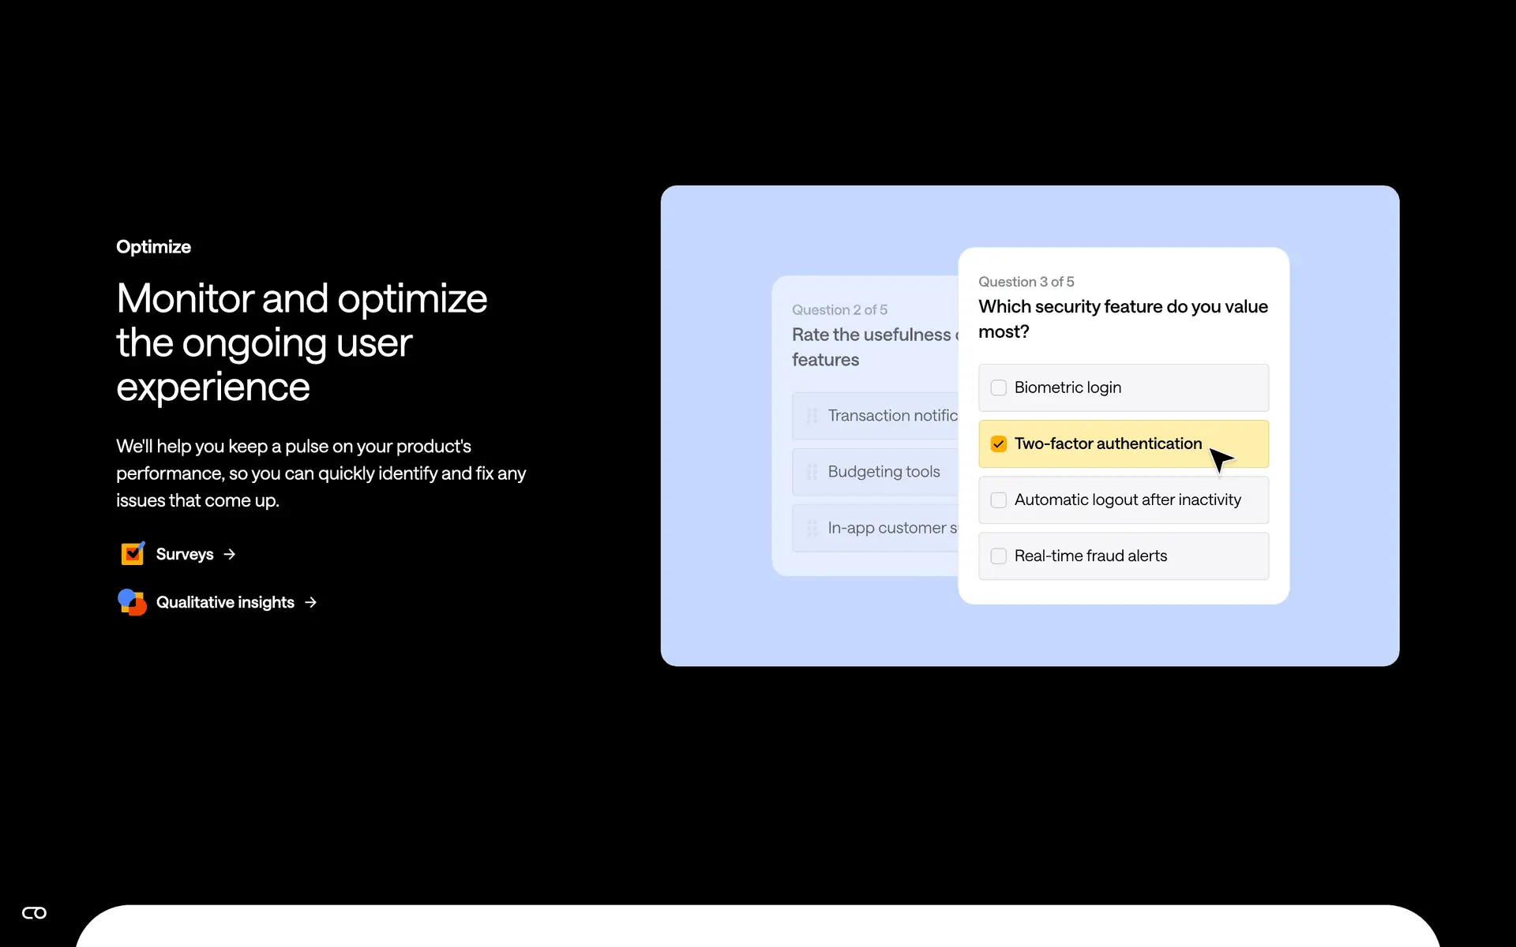The image size is (1516, 947).
Task: Click the Surveys checkmark icon
Action: point(133,554)
